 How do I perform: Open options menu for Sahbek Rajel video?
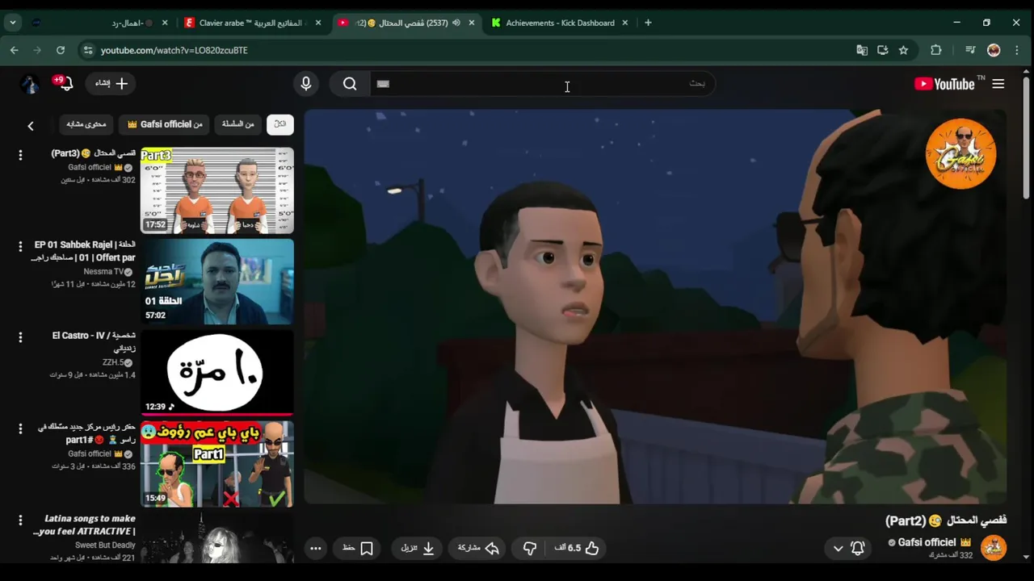(20, 246)
